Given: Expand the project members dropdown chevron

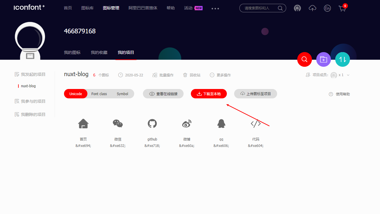Looking at the screenshot, I should point(348,75).
